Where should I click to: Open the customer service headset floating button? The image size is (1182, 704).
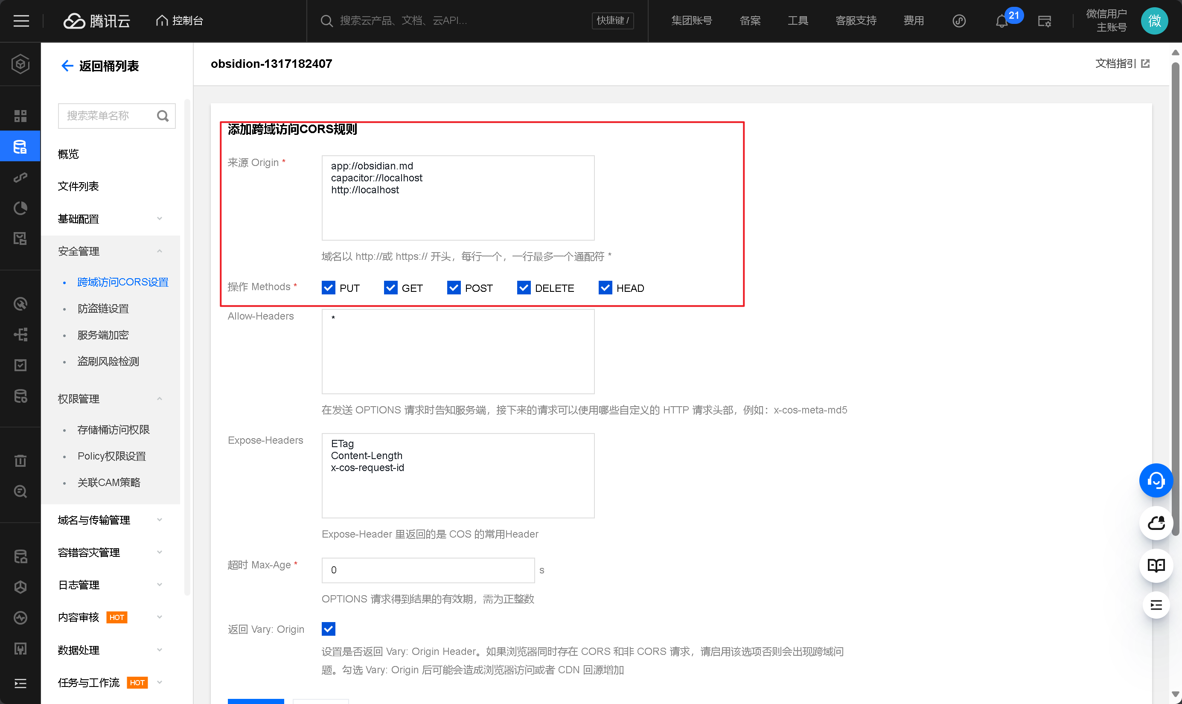pos(1156,480)
